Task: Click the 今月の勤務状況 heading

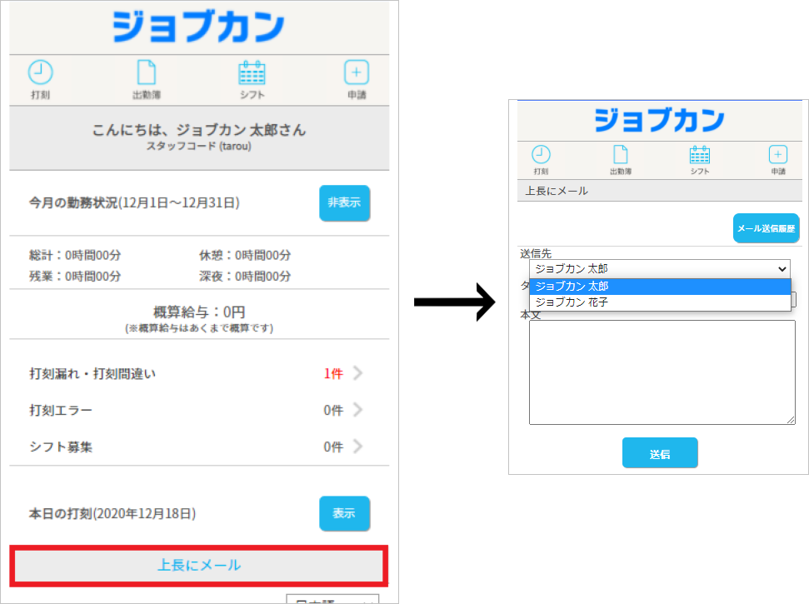Action: click(134, 202)
